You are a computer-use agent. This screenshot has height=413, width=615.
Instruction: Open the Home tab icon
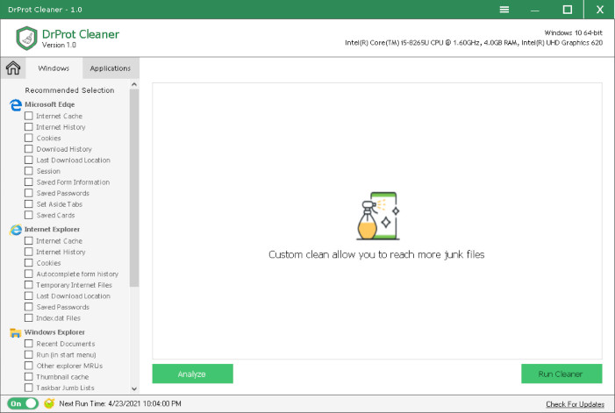coord(13,68)
